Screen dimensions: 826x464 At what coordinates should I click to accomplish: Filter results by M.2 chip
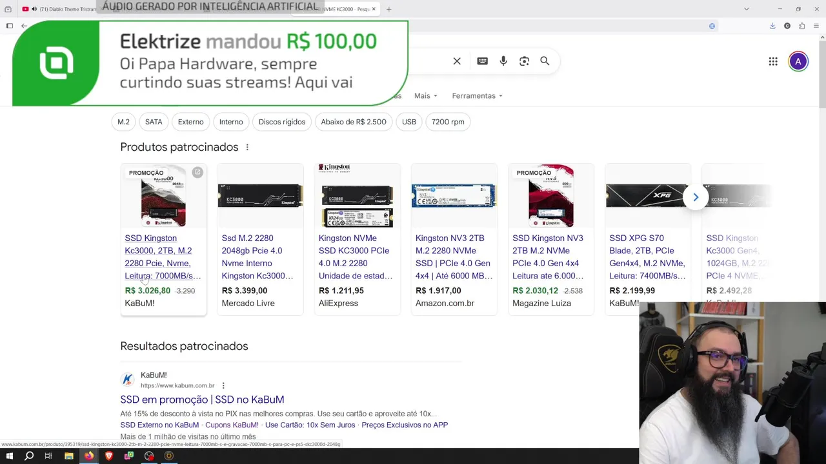click(123, 122)
